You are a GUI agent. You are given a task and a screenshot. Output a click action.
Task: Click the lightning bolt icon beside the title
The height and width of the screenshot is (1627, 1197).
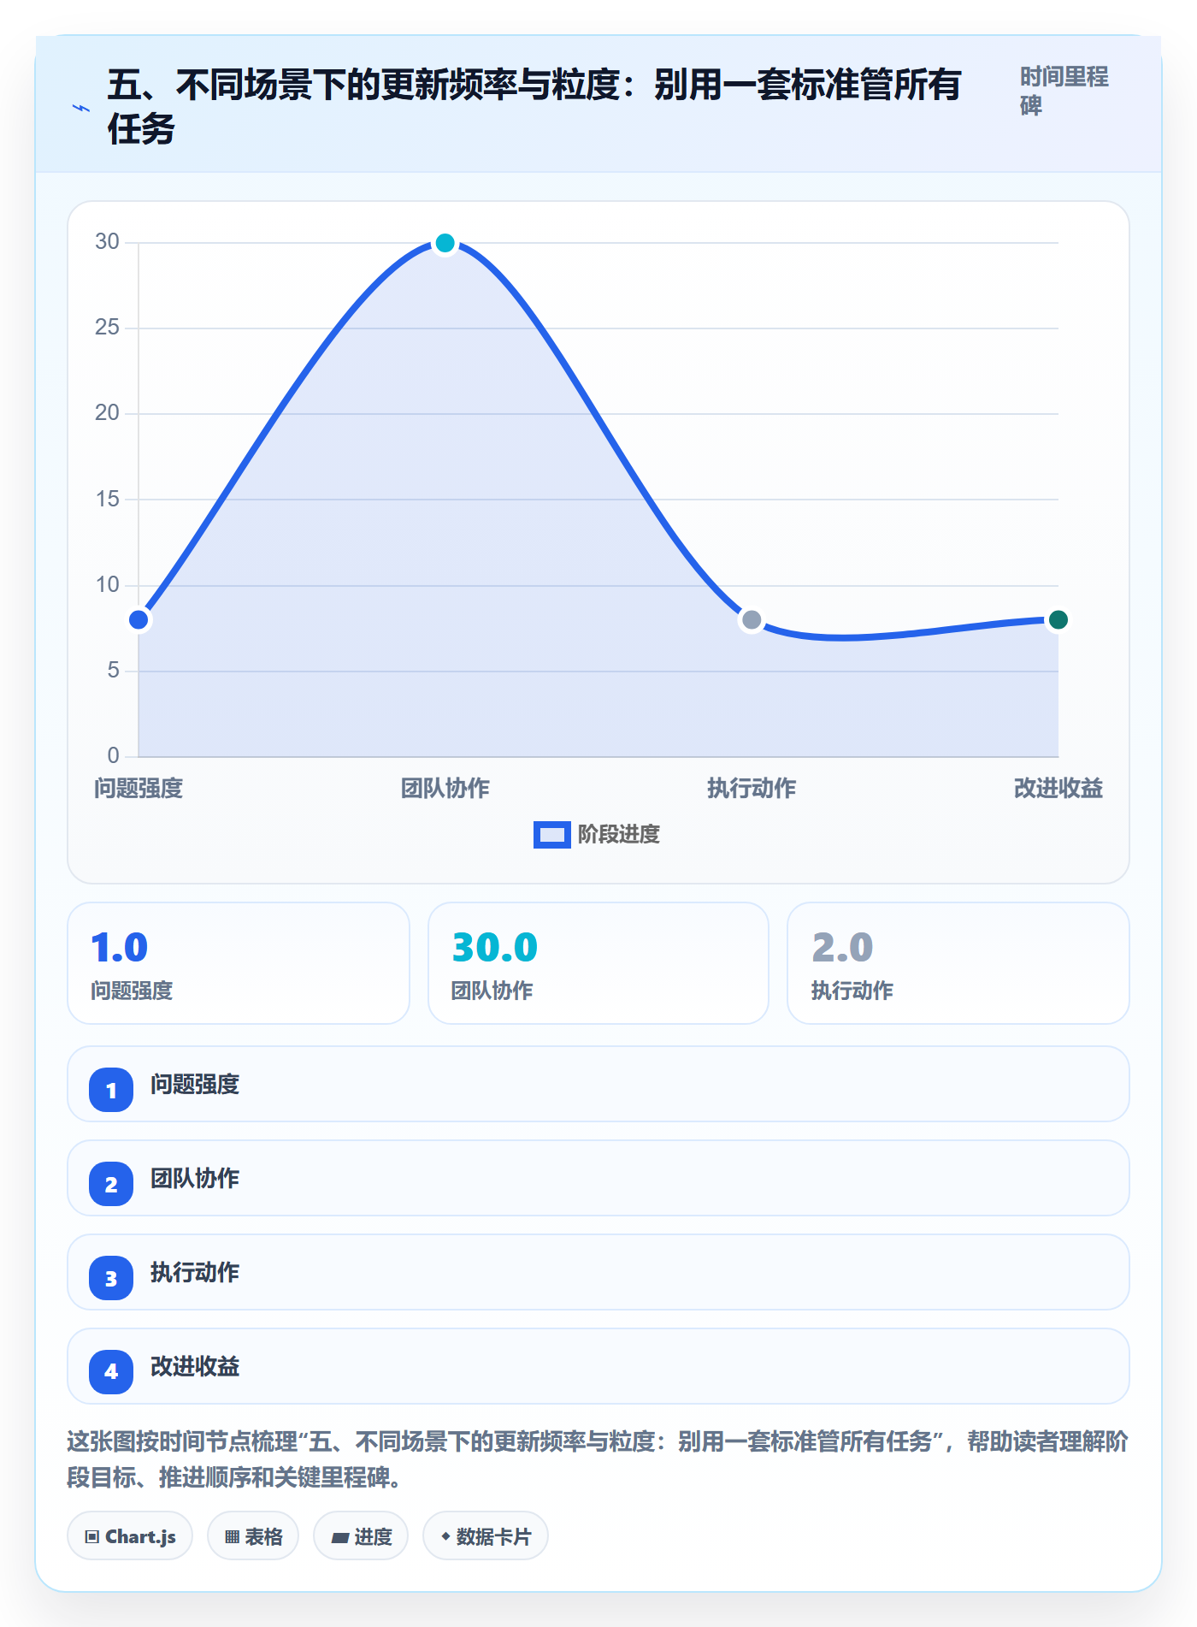click(81, 108)
